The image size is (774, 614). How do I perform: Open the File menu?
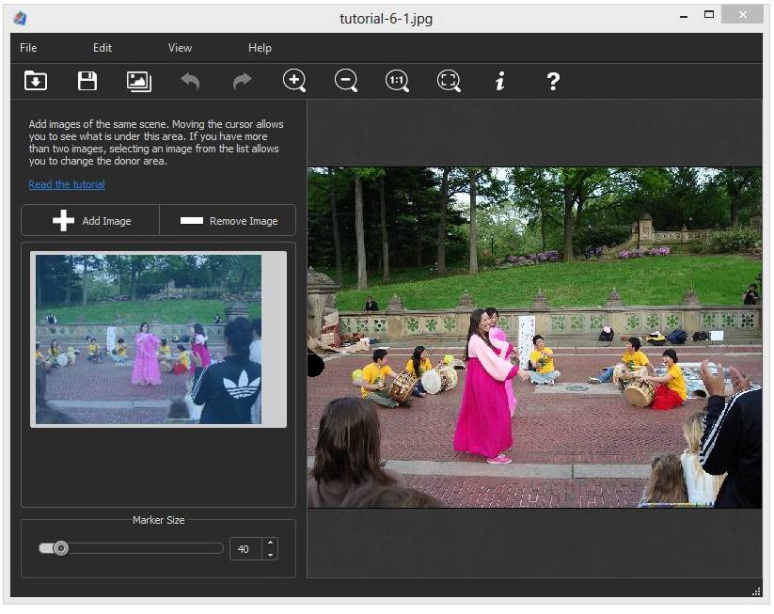pos(28,48)
